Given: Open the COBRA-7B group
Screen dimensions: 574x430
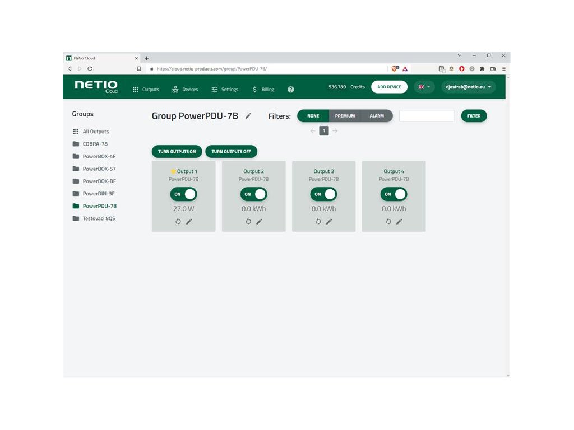Looking at the screenshot, I should point(90,144).
